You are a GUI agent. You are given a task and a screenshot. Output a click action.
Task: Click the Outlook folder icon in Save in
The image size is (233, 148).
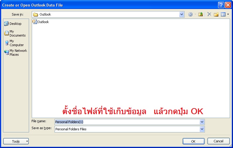pos(36,14)
